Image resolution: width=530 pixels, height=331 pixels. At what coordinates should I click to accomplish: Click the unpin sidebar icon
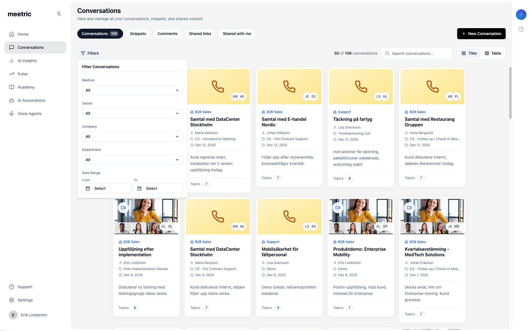pos(59,14)
